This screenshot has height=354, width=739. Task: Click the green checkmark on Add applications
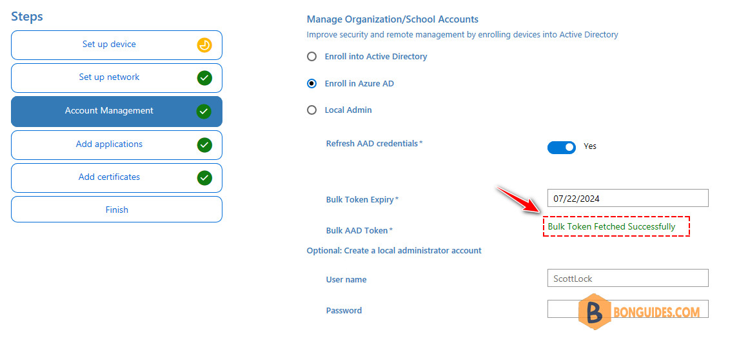click(x=204, y=144)
